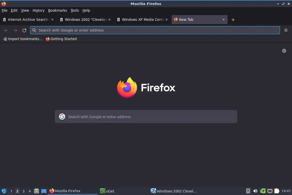Open the network status tray icon
The width and height of the screenshot is (292, 195).
[270, 191]
